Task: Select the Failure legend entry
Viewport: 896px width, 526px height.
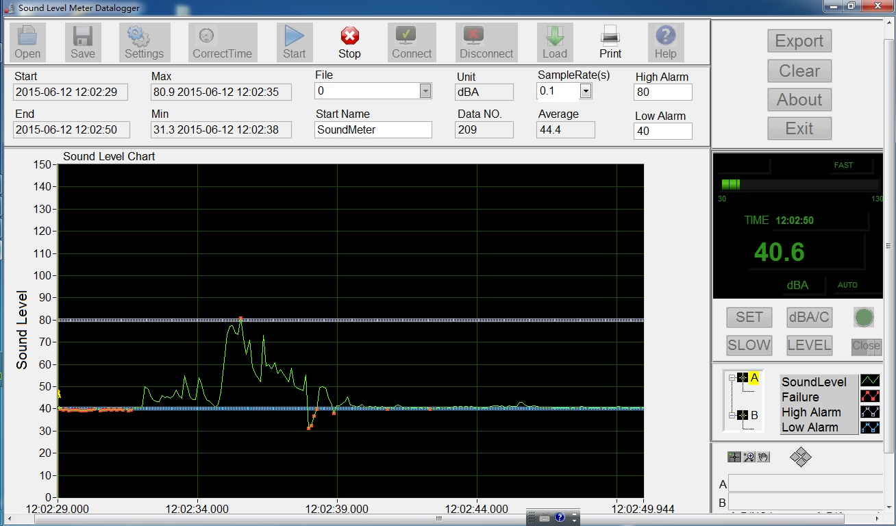Action: (800, 397)
